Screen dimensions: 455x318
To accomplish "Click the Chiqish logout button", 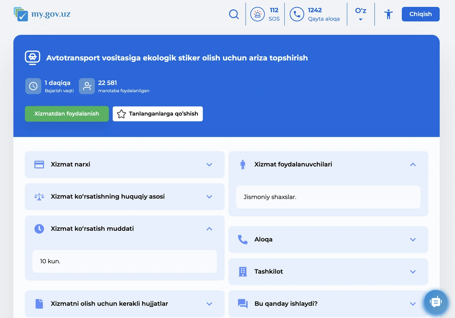I will click(420, 14).
